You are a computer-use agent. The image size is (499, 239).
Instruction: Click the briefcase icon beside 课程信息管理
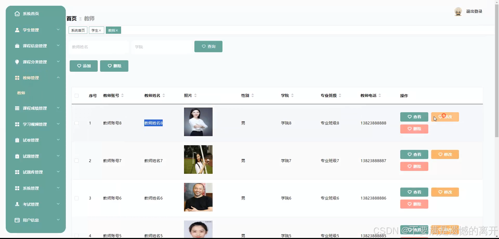coord(17,46)
